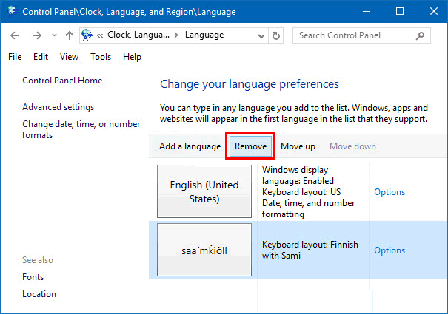Open the recent locations dropdown arrow
448x314 pixels.
[x=53, y=35]
